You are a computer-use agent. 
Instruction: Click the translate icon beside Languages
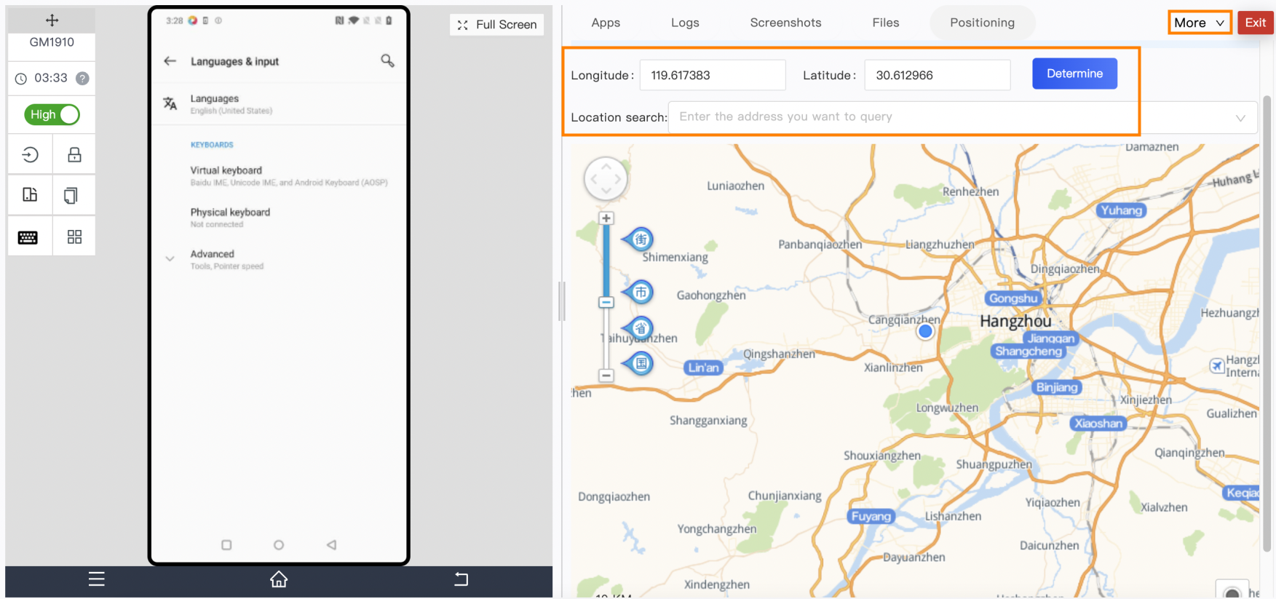[170, 103]
